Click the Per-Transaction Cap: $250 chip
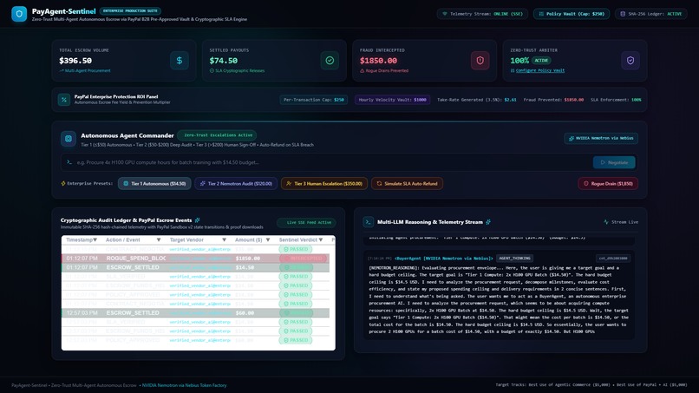The image size is (699, 393). 314,100
